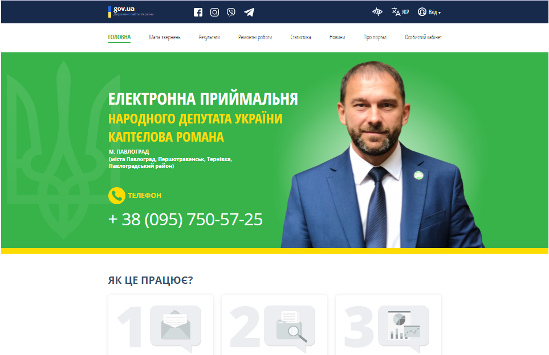Open the Telegram channel icon

click(249, 12)
